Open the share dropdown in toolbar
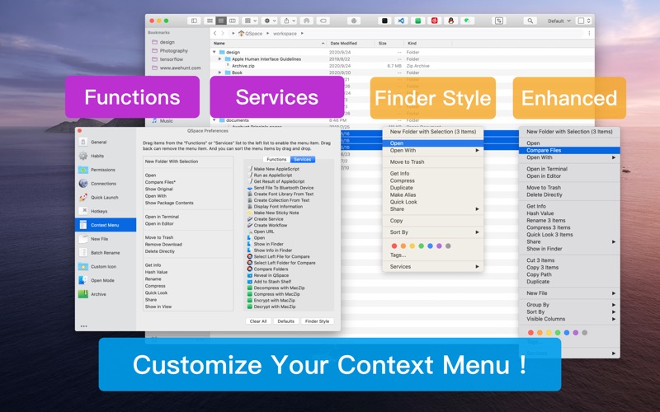The image size is (660, 412). 289,21
